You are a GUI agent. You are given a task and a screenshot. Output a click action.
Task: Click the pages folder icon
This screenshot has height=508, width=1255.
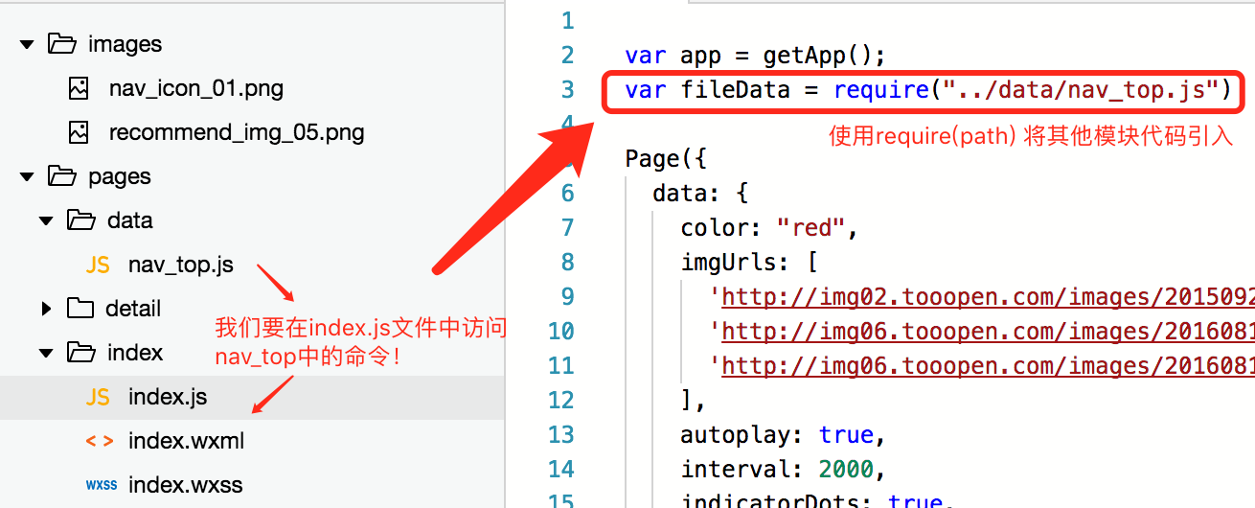(62, 176)
